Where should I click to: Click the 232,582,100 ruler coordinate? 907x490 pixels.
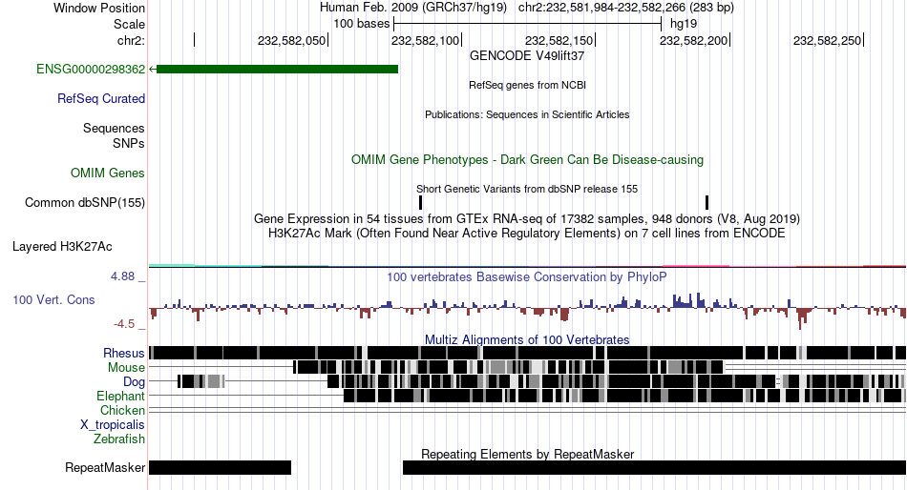click(425, 40)
